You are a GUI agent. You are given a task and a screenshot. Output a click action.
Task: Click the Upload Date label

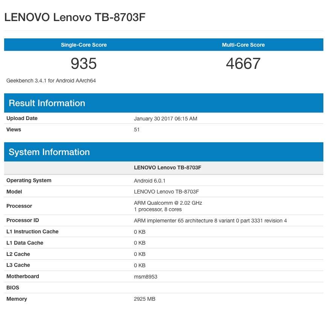[22, 118]
